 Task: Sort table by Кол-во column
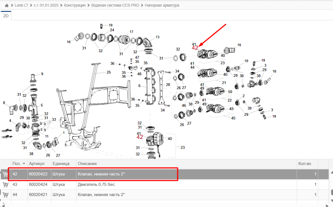[x=305, y=164]
